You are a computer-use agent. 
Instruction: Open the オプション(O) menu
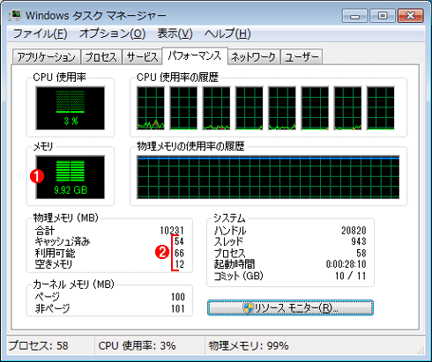coord(112,33)
